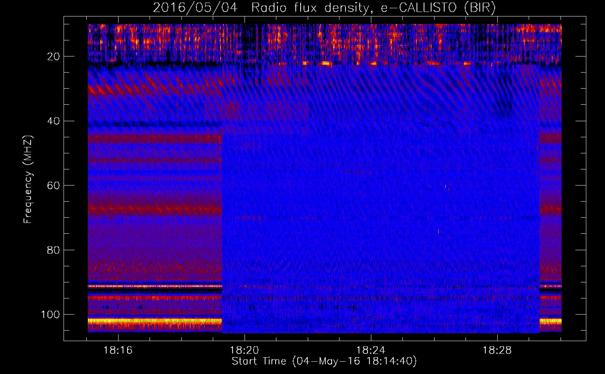Click the frequency tick label "100"
The image size is (605, 374).
(x=50, y=315)
